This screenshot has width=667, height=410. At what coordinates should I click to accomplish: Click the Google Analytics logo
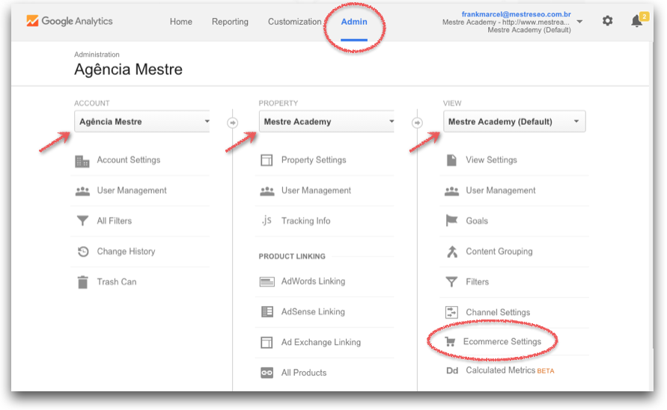pos(70,21)
